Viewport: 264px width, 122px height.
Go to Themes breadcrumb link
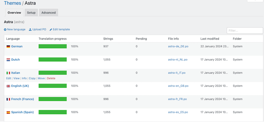point(13,3)
